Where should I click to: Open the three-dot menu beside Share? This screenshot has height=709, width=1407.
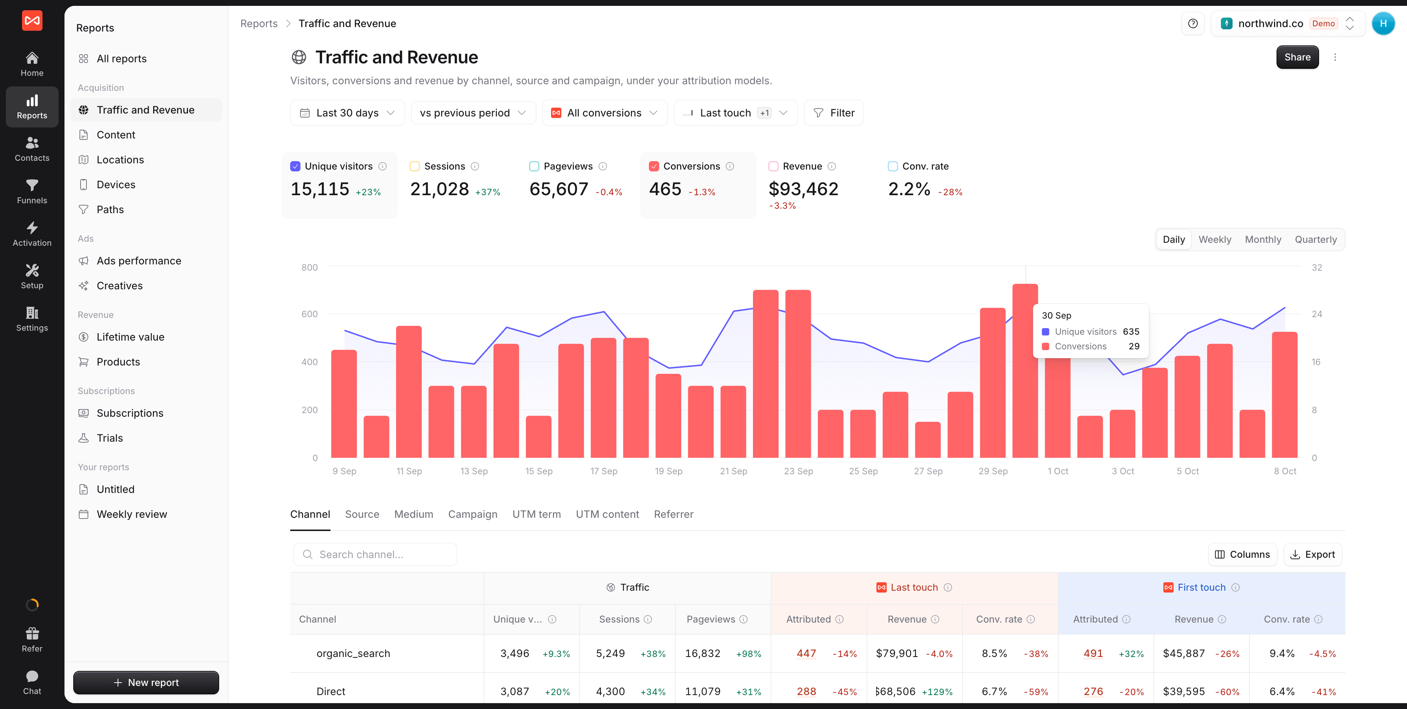point(1335,57)
